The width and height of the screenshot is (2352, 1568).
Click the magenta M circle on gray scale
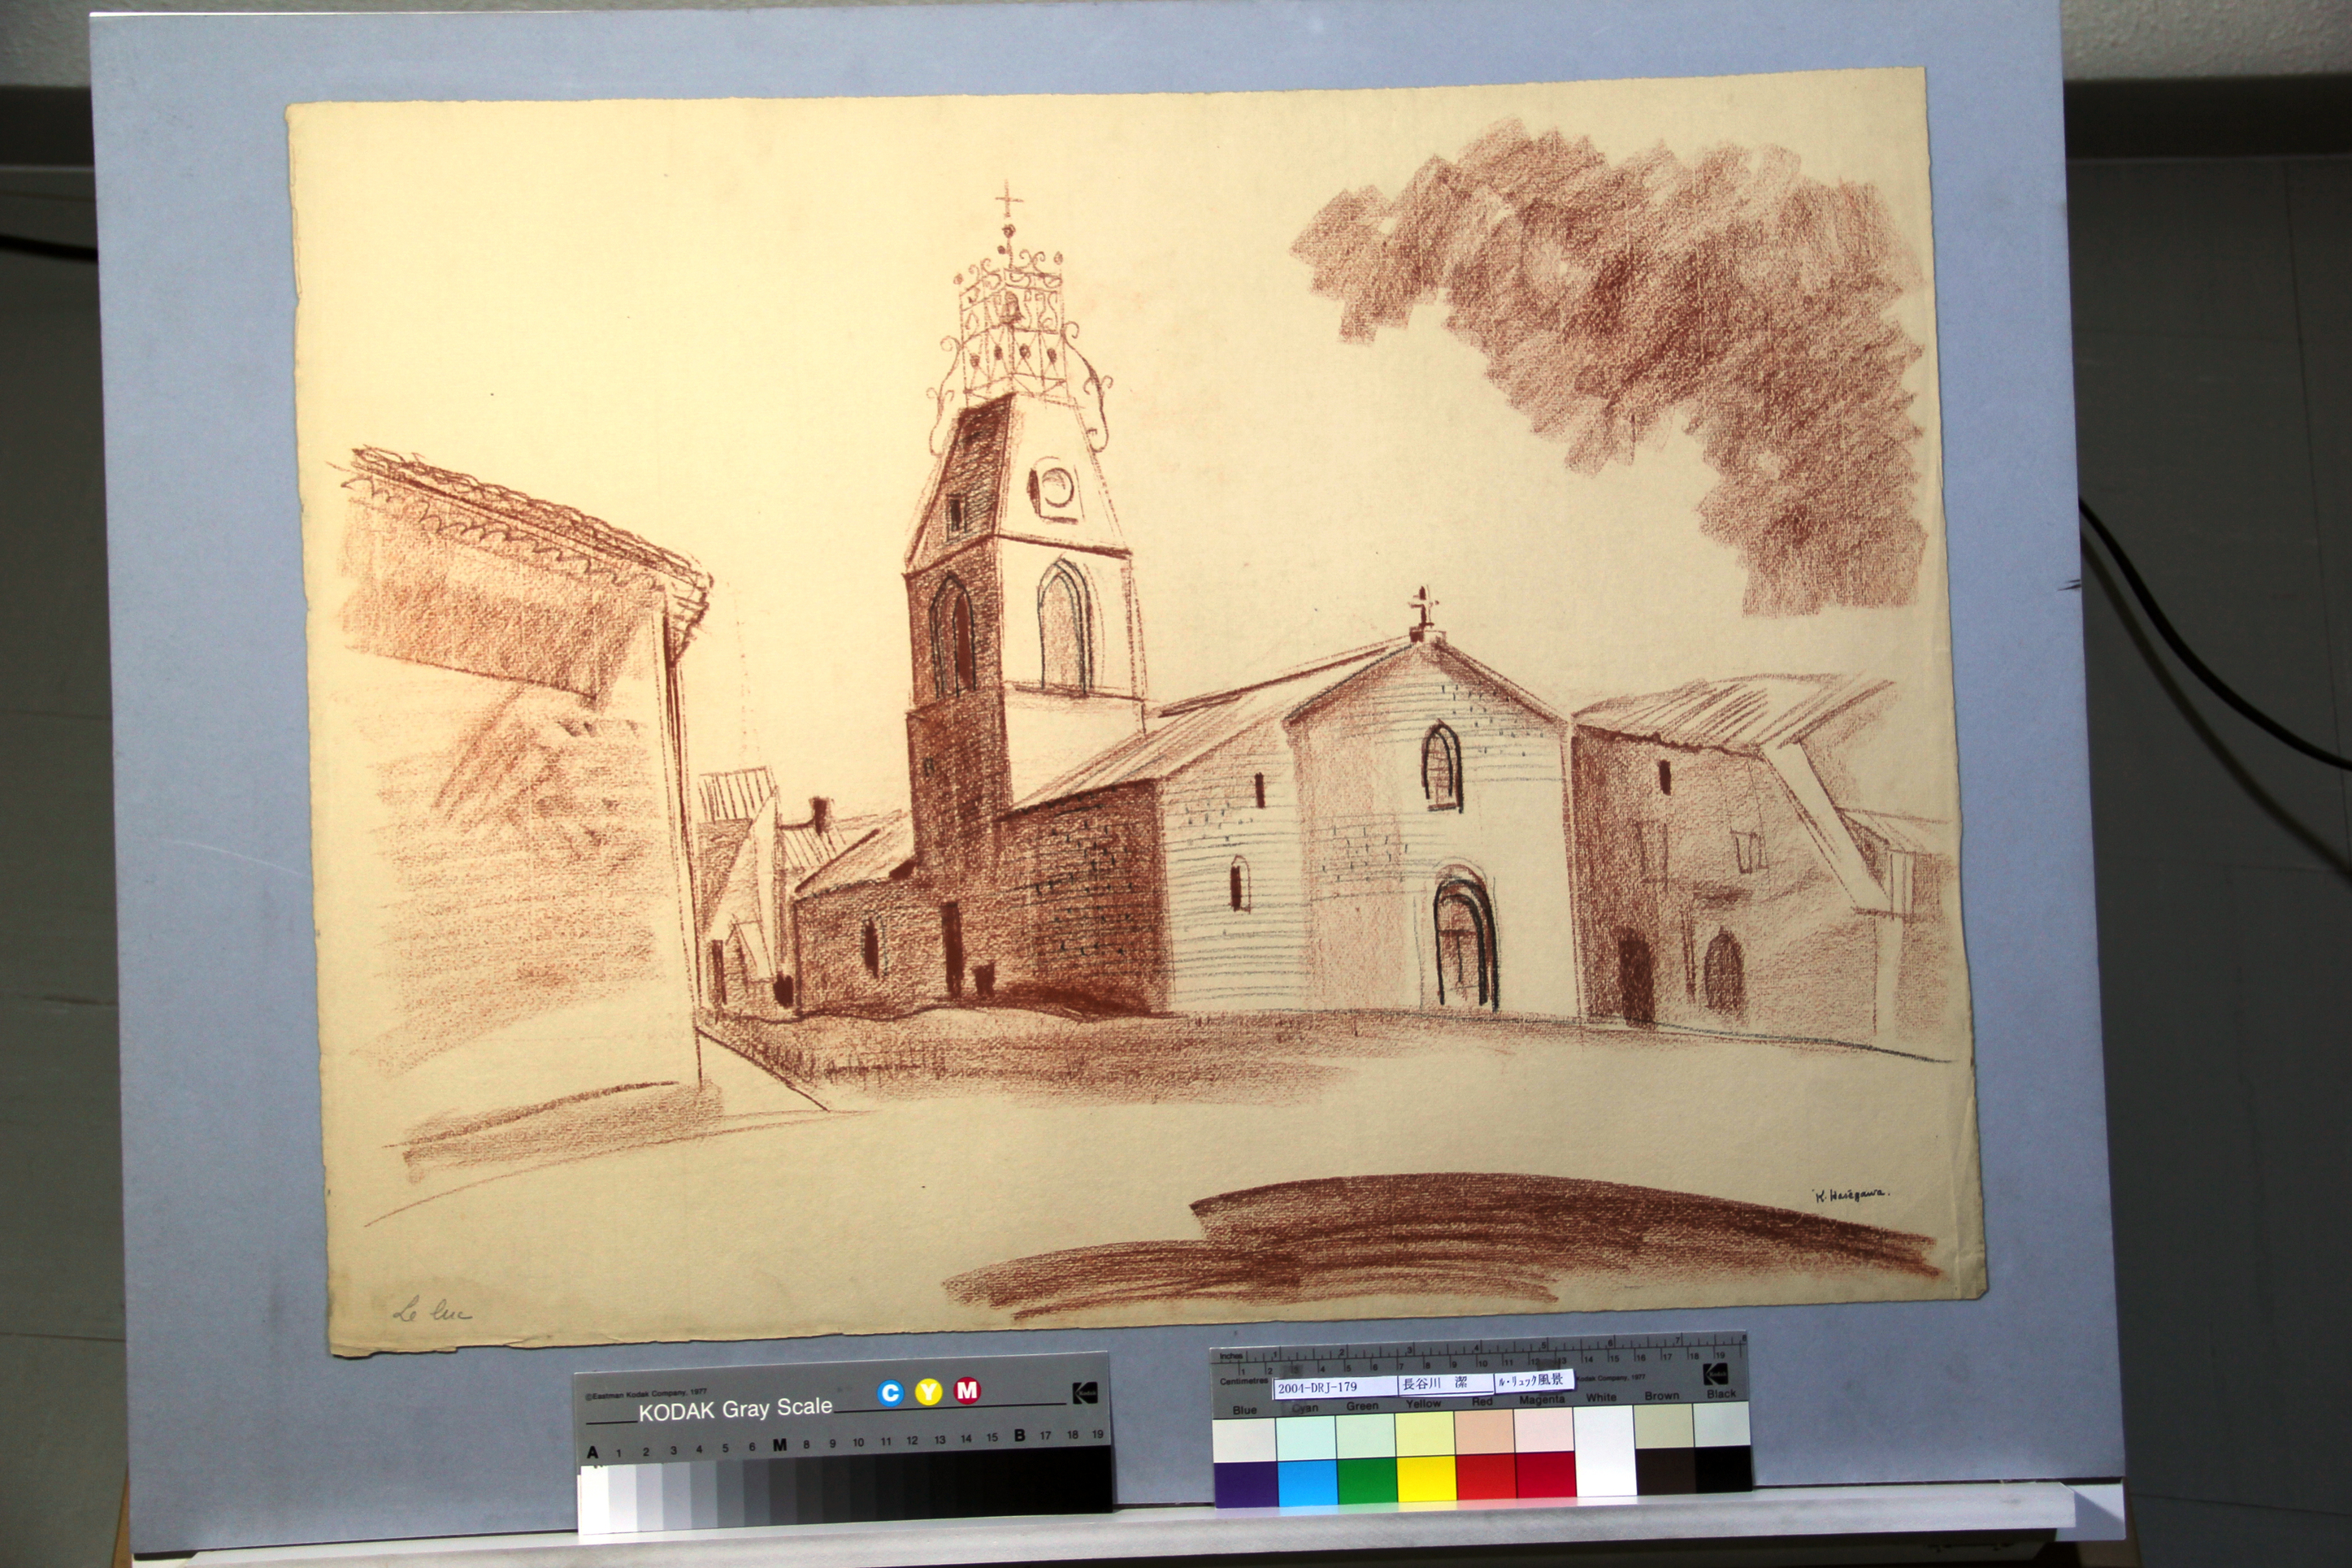(966, 1391)
